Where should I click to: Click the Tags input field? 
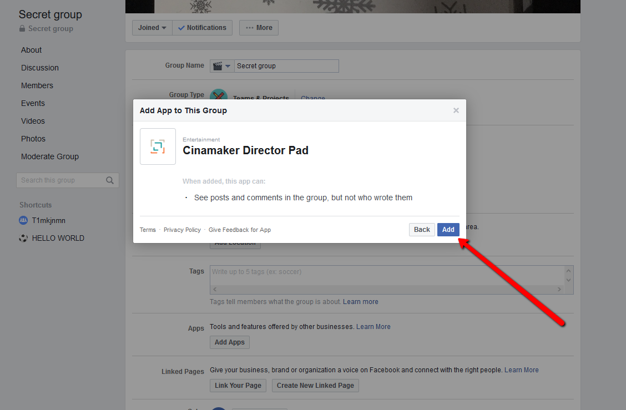point(386,275)
